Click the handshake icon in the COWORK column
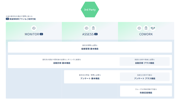 click(x=153, y=28)
